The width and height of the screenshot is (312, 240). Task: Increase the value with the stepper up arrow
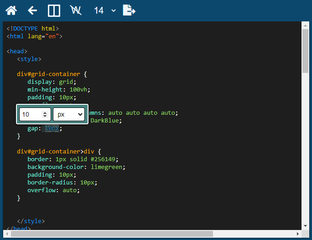point(45,112)
